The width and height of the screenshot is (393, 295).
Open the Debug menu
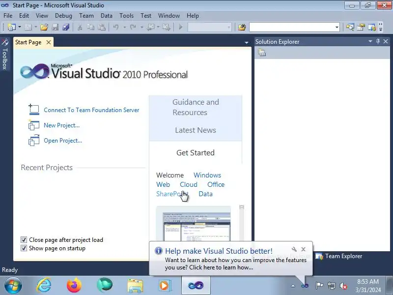[x=63, y=16]
